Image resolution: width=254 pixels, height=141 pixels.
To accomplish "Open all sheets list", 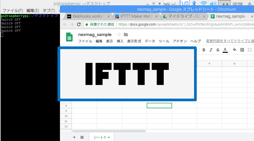I will (x=82, y=137).
